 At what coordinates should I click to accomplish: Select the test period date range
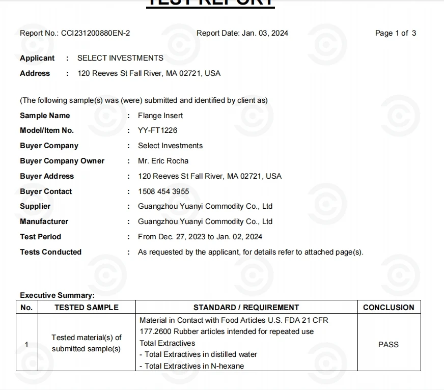(x=200, y=237)
